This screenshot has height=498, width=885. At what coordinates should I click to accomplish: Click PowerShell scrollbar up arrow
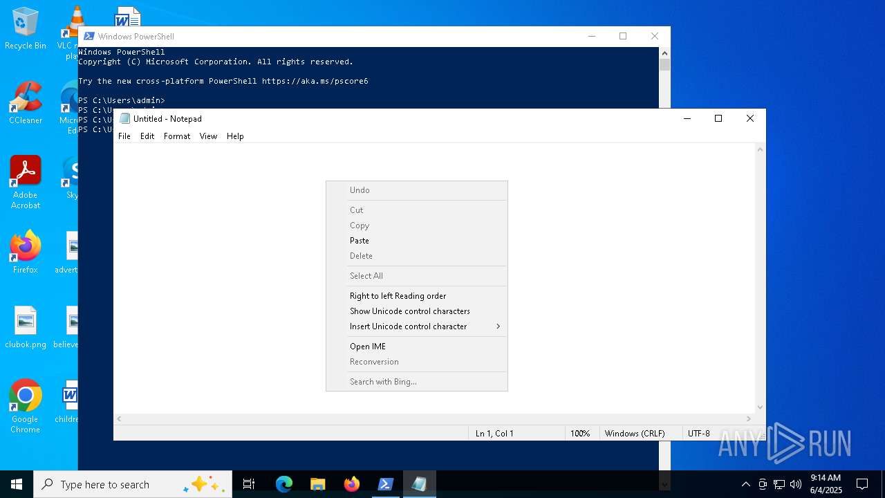[664, 53]
